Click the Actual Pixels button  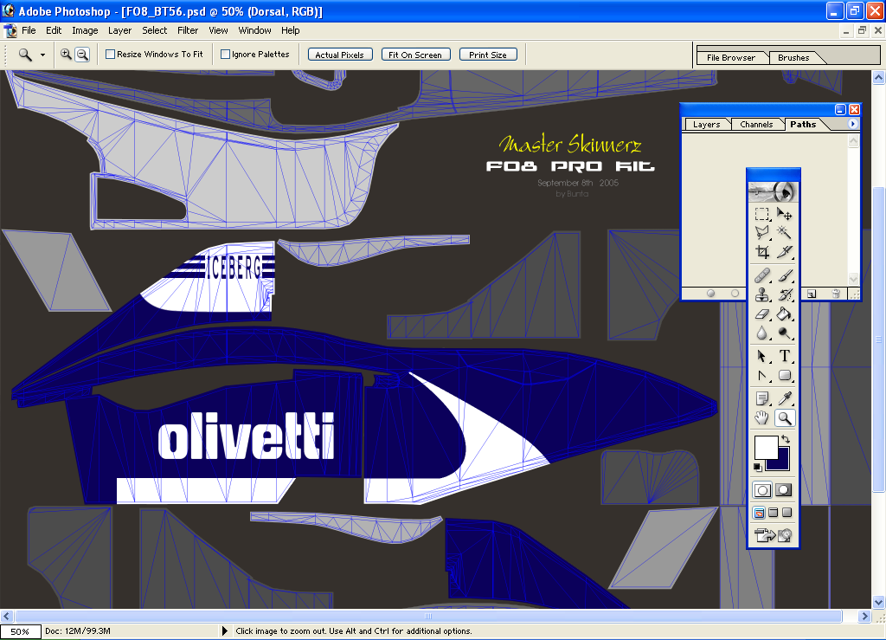(339, 55)
